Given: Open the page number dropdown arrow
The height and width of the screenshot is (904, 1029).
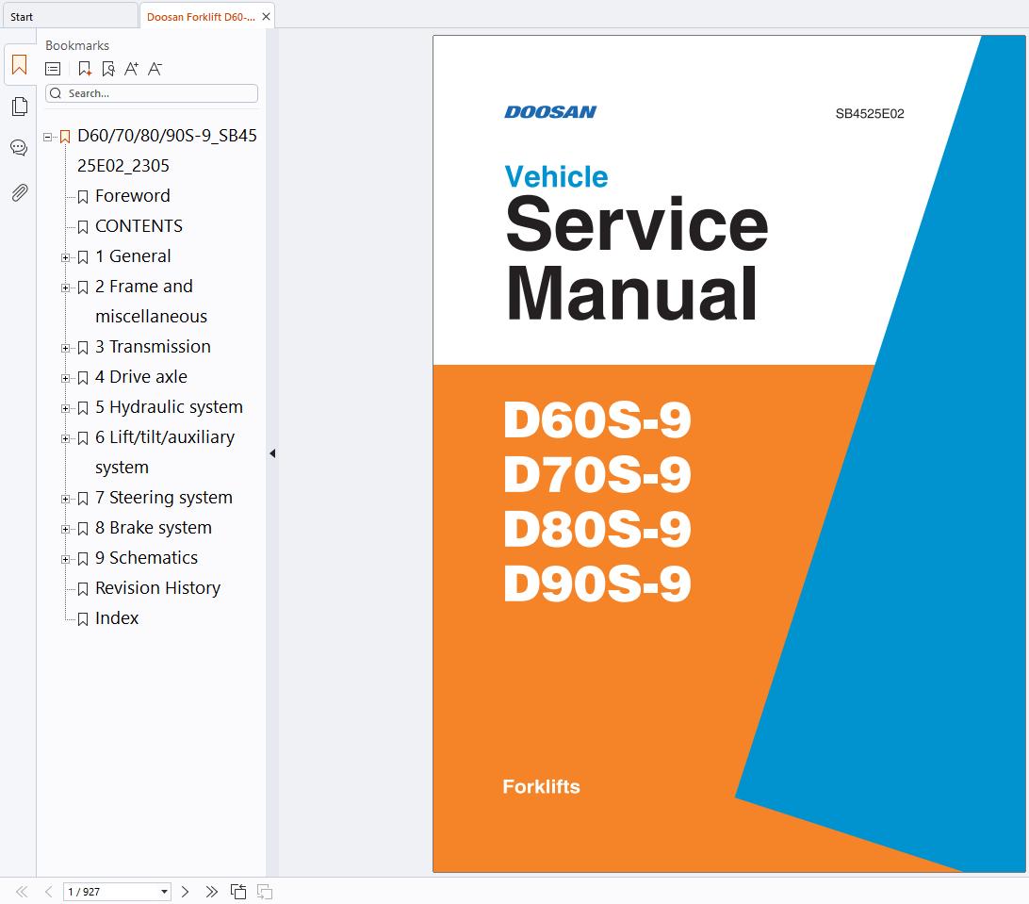Looking at the screenshot, I should pyautogui.click(x=164, y=892).
